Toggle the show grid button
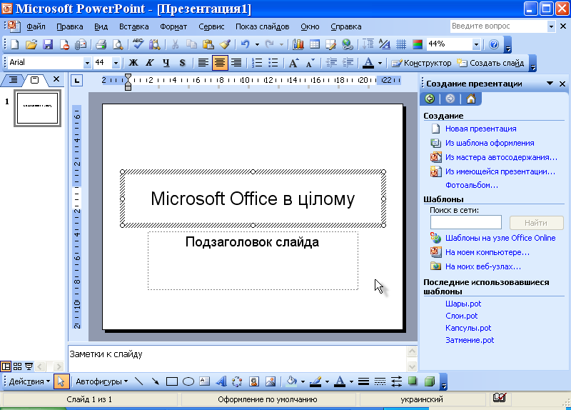Viewport: 571px width, 410px height. [x=401, y=44]
